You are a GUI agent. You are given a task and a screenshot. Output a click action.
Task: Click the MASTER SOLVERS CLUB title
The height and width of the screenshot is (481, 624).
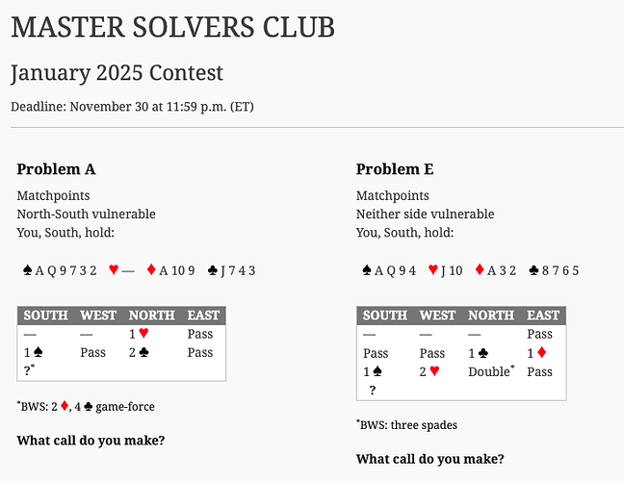click(x=172, y=28)
